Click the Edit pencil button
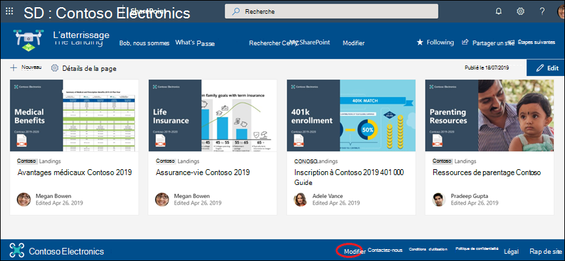The image size is (565, 261). click(545, 68)
